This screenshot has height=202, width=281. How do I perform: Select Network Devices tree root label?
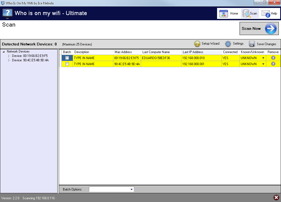(x=18, y=51)
